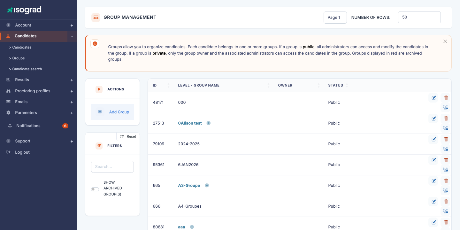460x230 pixels.
Task: Click the Add Group button
Action: tap(112, 112)
